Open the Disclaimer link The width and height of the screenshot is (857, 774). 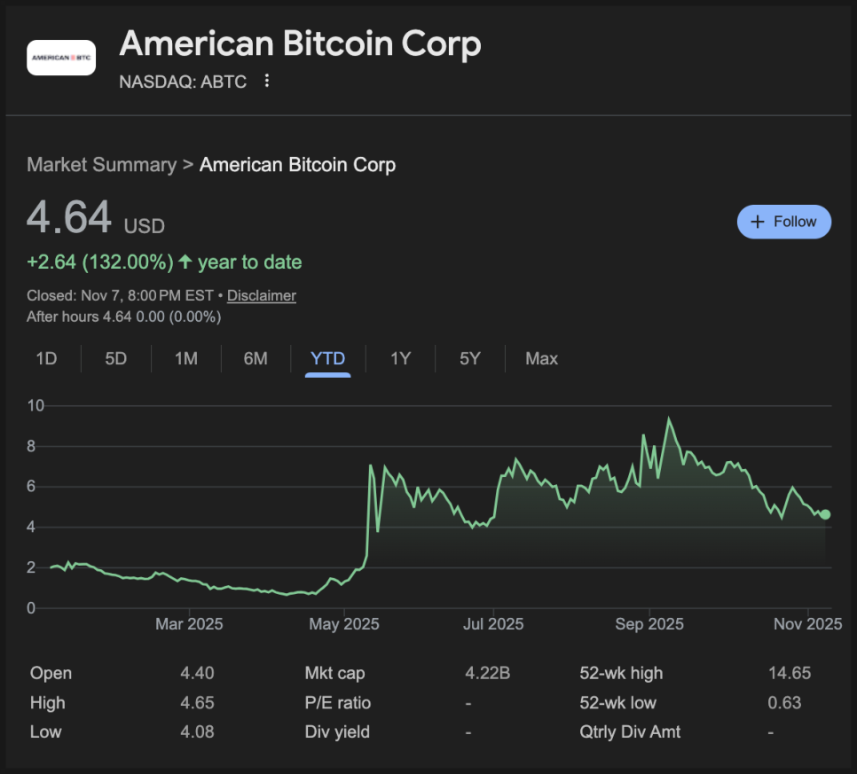point(262,296)
